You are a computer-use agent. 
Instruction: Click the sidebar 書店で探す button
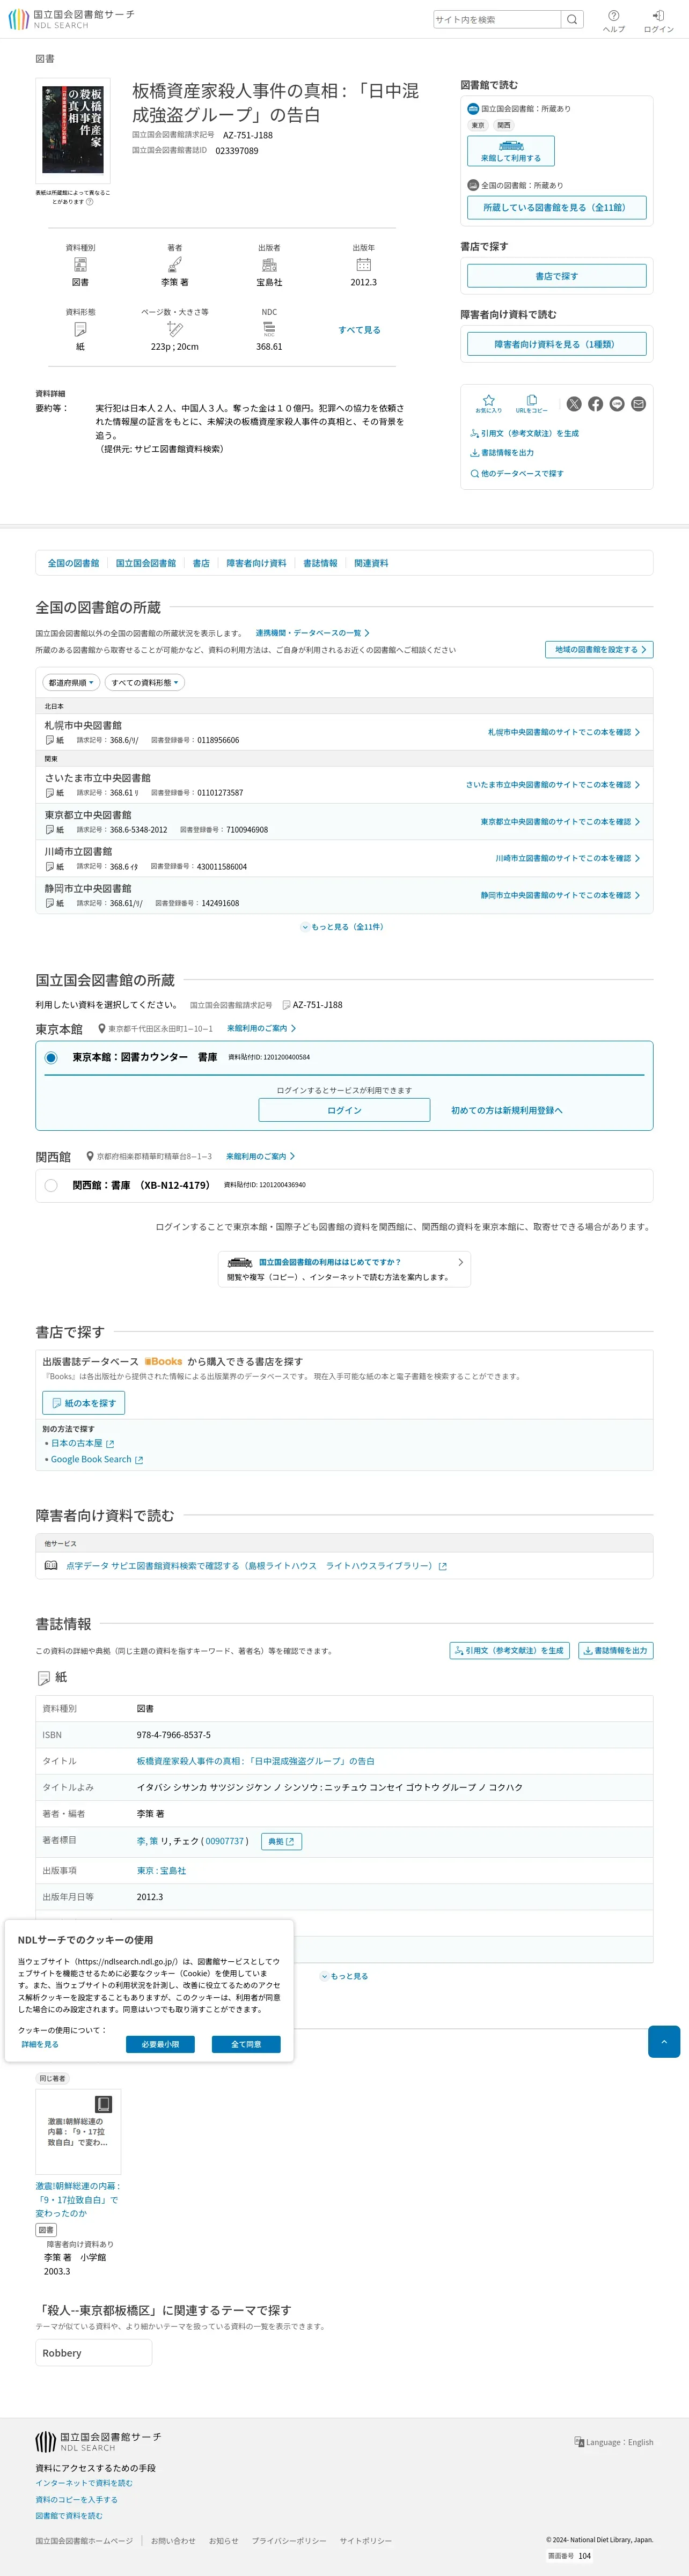point(557,276)
